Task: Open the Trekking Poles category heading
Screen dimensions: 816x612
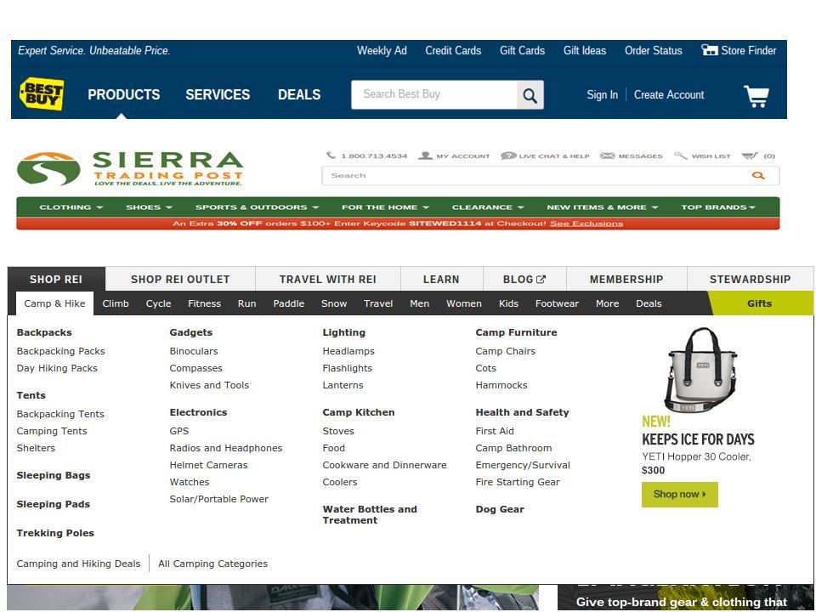Action: pyautogui.click(x=55, y=533)
